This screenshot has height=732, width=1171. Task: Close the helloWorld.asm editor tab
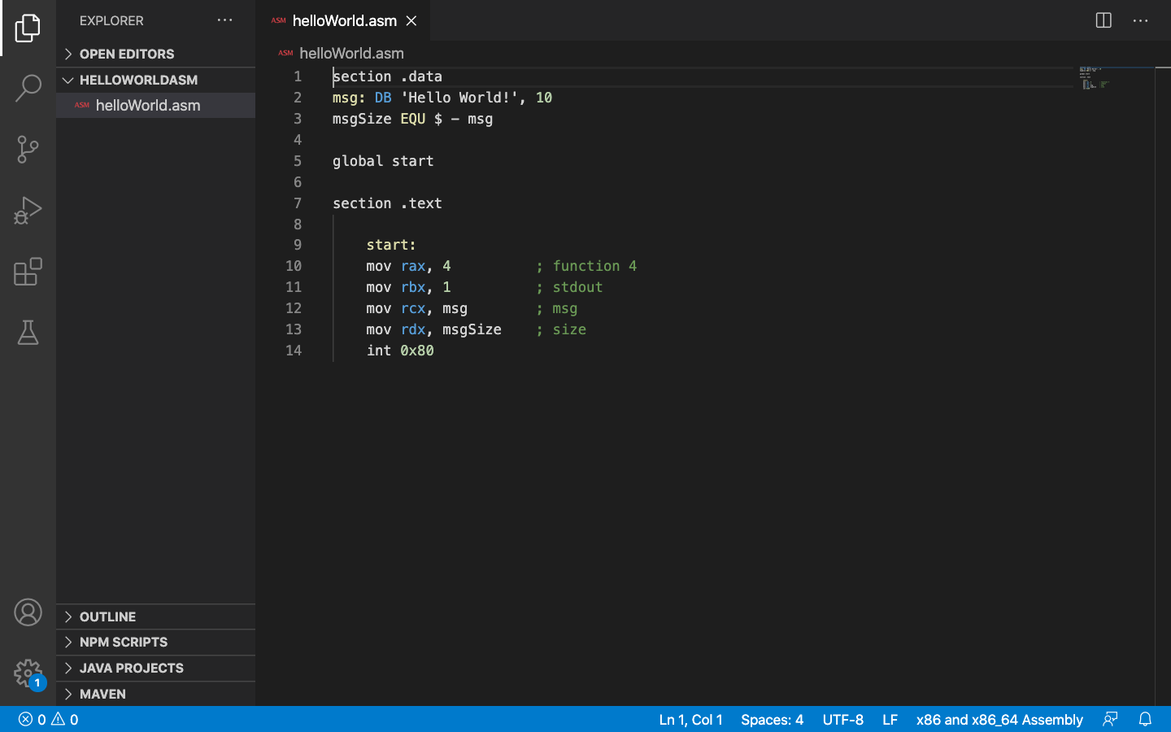pyautogui.click(x=411, y=20)
